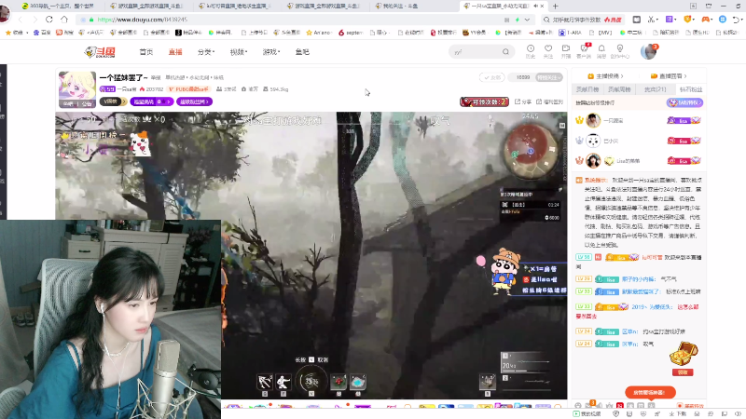Open the 鱼吧 nav item
The width and height of the screenshot is (746, 419).
pos(302,52)
